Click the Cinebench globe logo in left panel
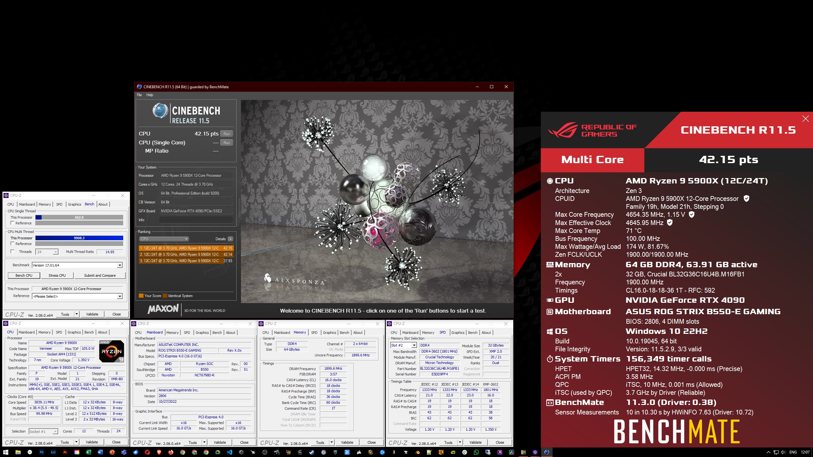Image resolution: width=813 pixels, height=457 pixels. 160,111
